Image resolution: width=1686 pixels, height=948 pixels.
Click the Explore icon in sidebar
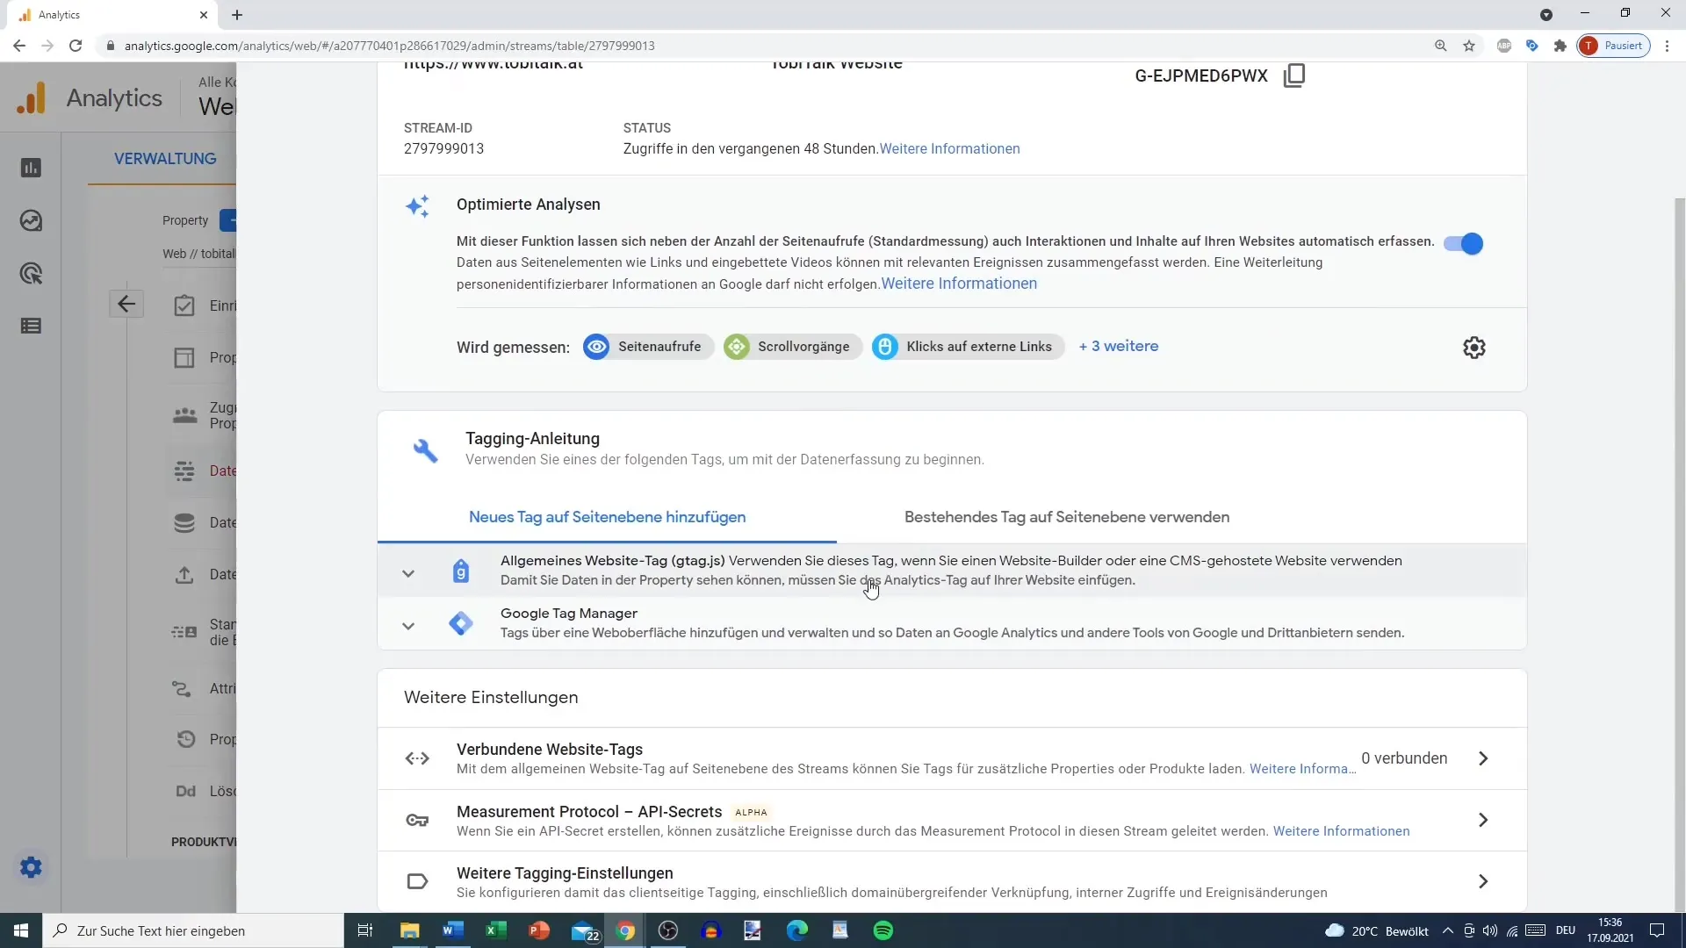32,221
